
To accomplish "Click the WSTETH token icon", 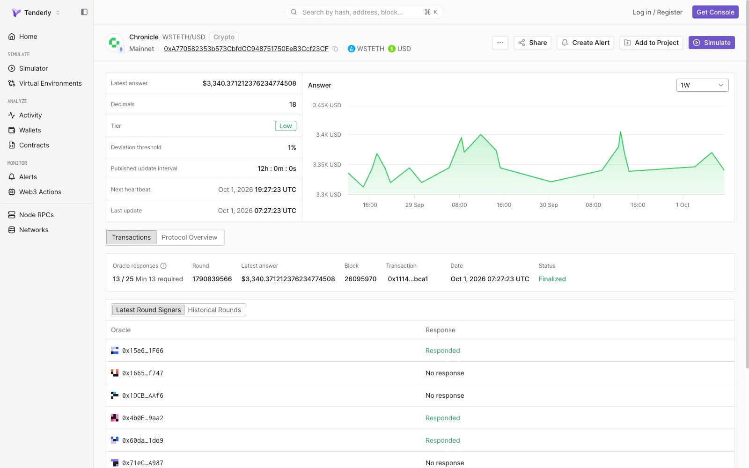I will [352, 49].
